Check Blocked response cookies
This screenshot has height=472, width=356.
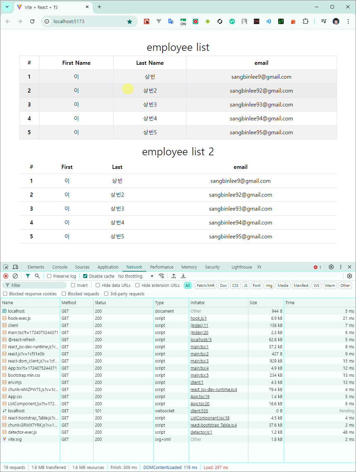point(5,294)
